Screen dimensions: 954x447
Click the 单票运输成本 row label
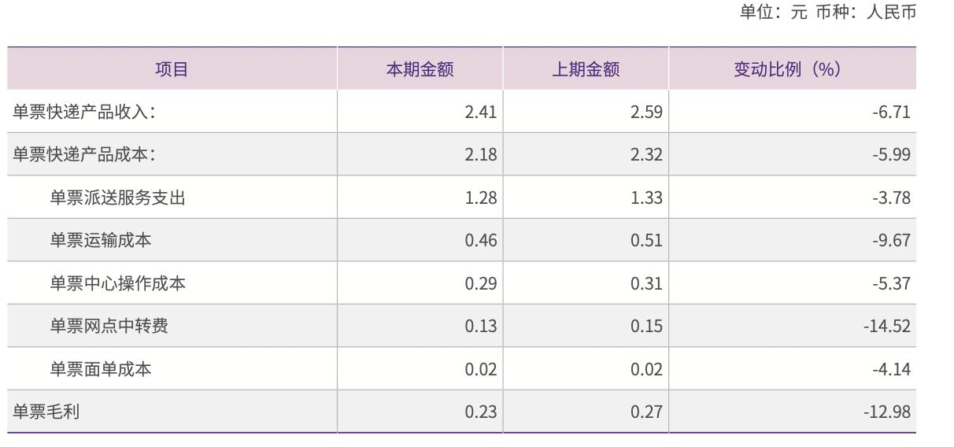(x=101, y=240)
